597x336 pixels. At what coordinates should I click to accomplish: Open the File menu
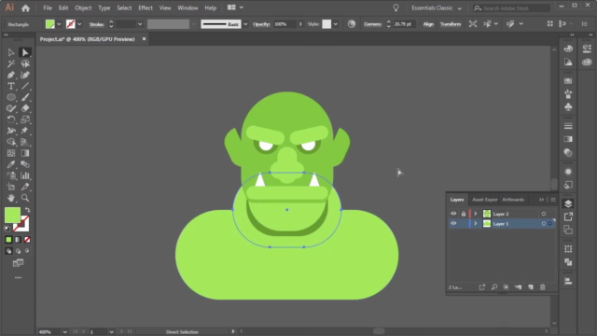click(48, 7)
